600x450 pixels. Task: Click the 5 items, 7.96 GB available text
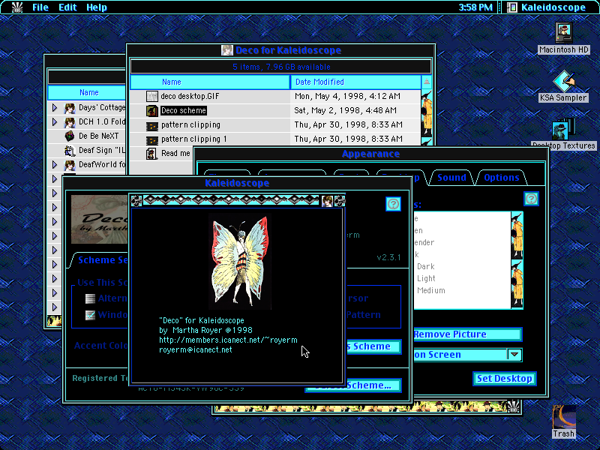281,67
